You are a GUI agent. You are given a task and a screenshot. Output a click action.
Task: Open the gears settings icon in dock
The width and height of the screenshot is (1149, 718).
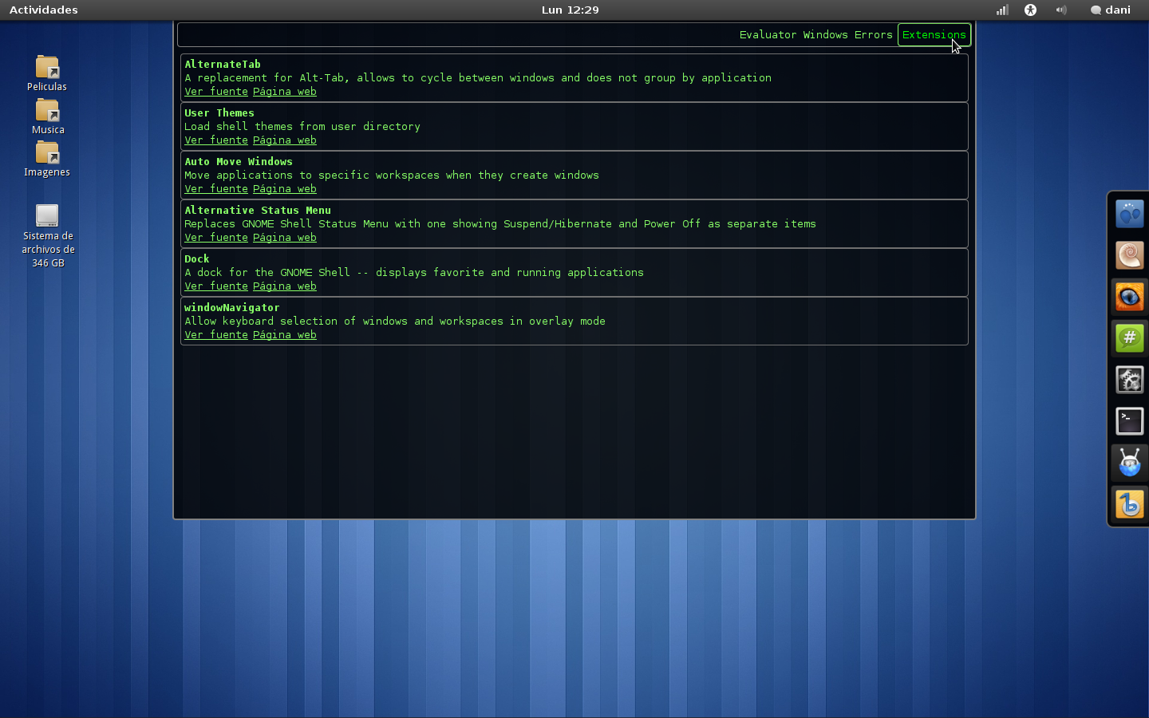1130,380
